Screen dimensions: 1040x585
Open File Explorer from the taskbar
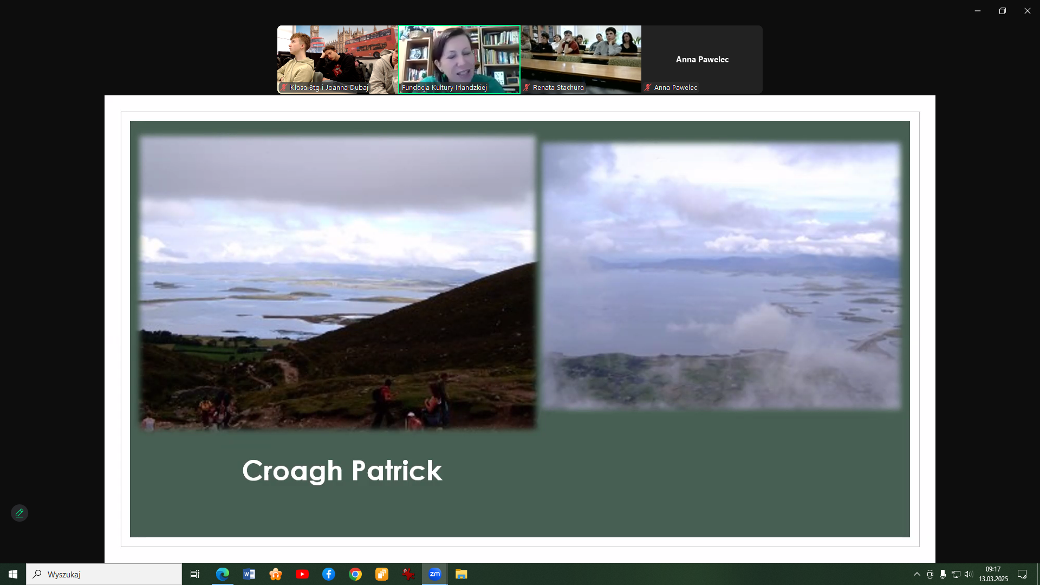[461, 574]
